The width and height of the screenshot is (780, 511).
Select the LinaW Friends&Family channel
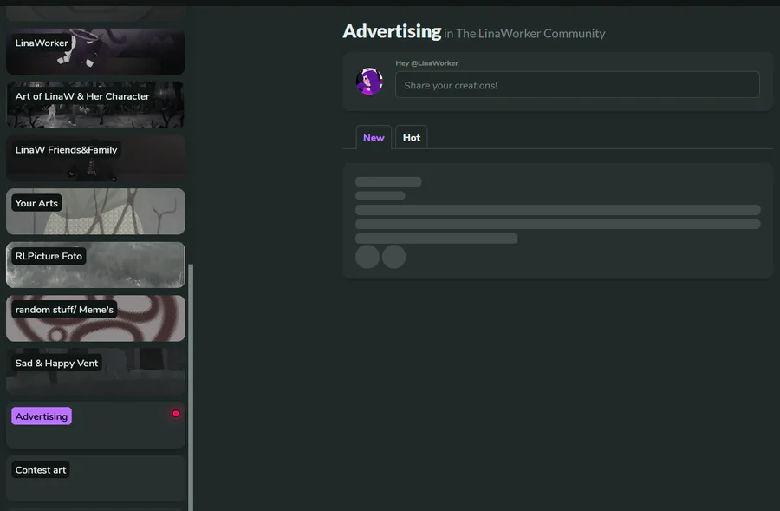click(95, 158)
